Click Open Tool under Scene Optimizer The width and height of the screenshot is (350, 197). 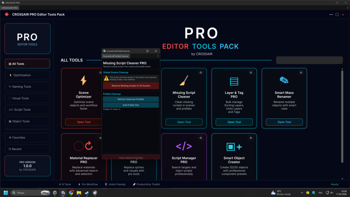84,122
